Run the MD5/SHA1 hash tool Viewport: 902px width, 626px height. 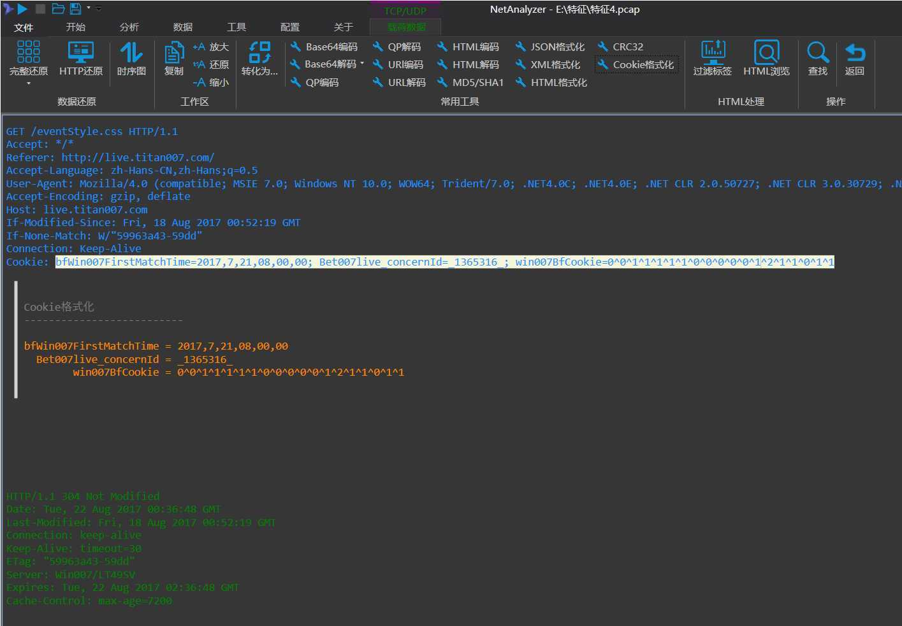pyautogui.click(x=470, y=82)
